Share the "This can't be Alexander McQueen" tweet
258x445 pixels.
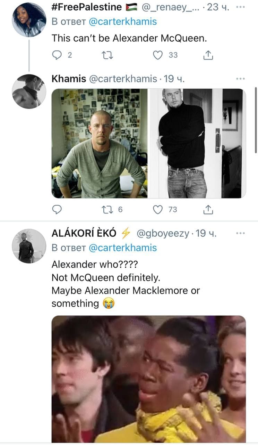[208, 55]
